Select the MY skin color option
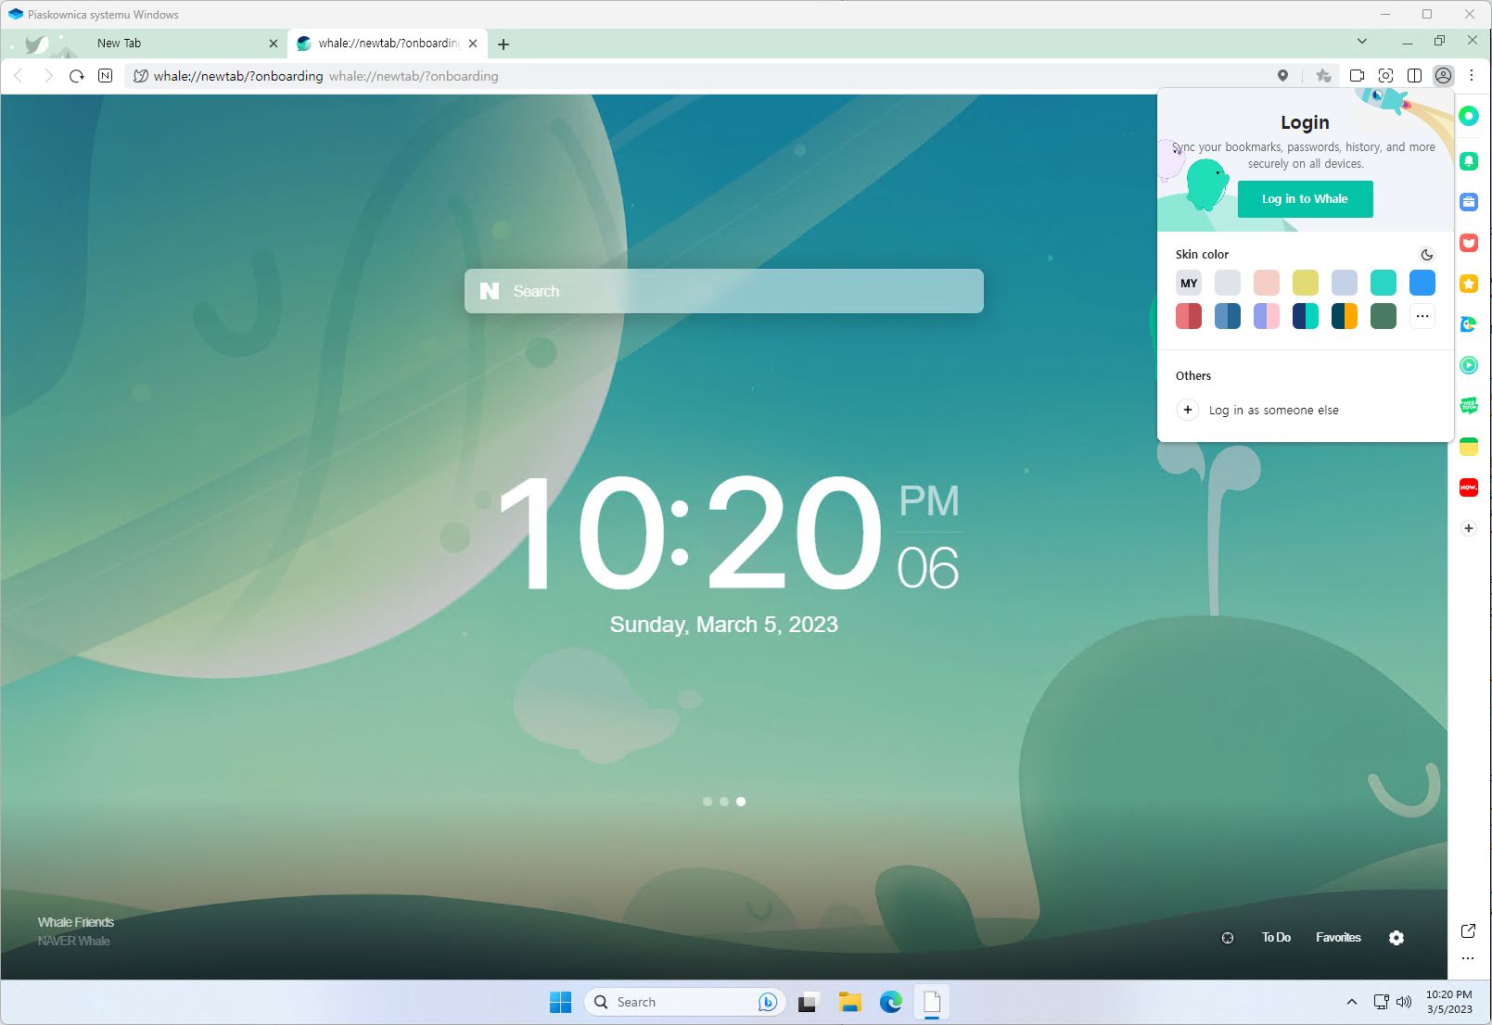 pyautogui.click(x=1189, y=283)
